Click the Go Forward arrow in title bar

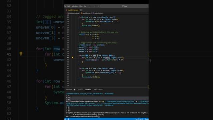pyautogui.click(x=98, y=6)
